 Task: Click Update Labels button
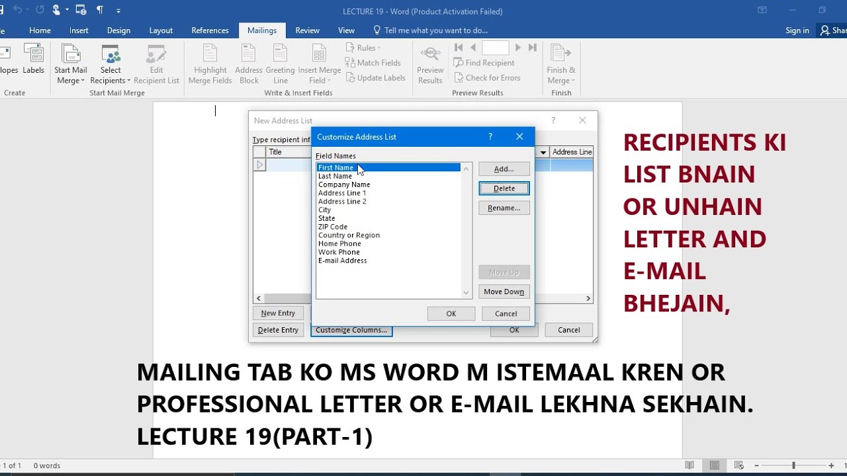[x=375, y=77]
